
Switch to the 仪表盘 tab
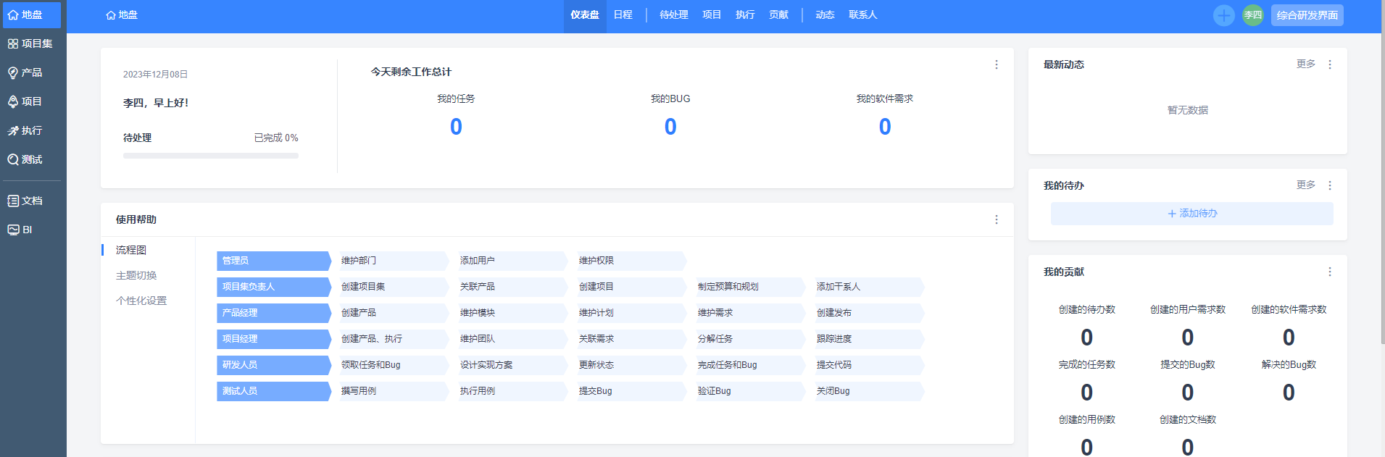[585, 14]
